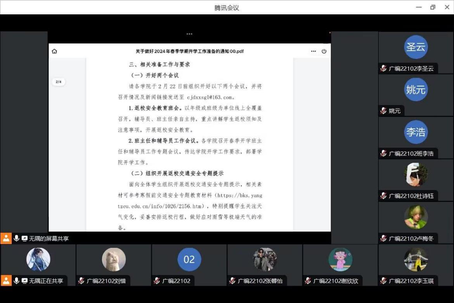
Task: Click microphone icon beside 无隅的屏幕共享 label
Action: click(x=16, y=238)
